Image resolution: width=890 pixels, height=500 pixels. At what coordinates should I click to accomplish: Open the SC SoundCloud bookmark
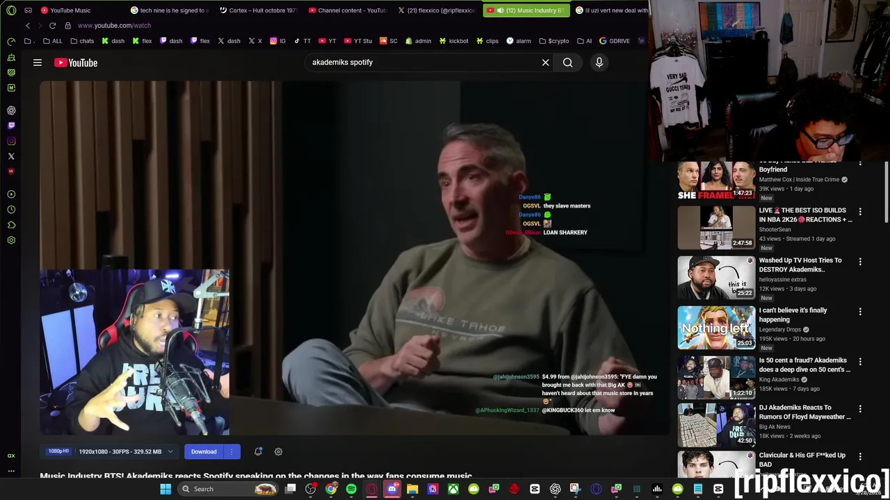click(x=388, y=41)
